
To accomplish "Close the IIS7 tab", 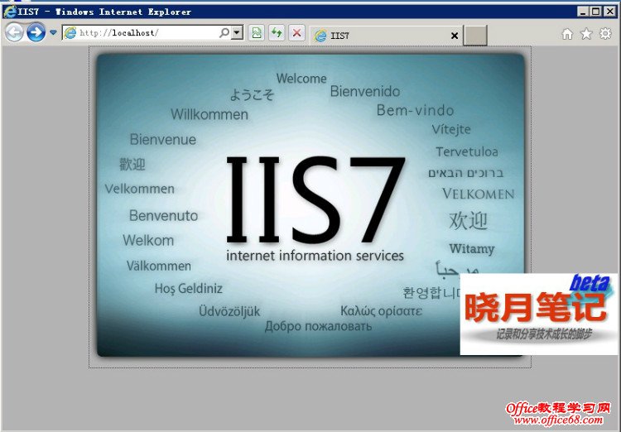I will coord(455,36).
